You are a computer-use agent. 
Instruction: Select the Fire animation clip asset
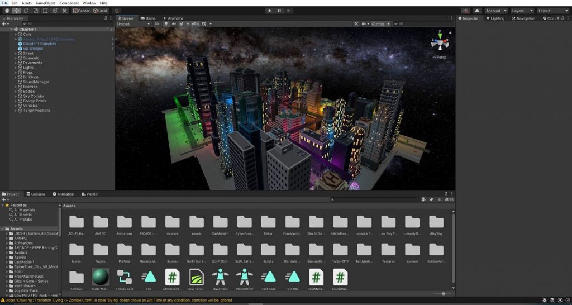point(149,280)
